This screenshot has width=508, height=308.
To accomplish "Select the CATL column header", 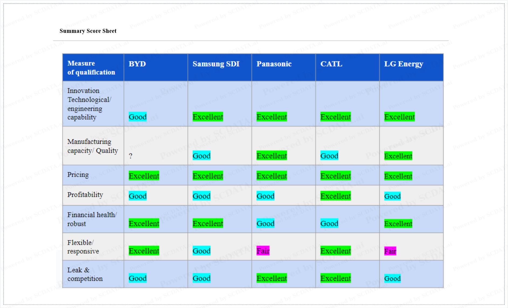I will point(347,67).
